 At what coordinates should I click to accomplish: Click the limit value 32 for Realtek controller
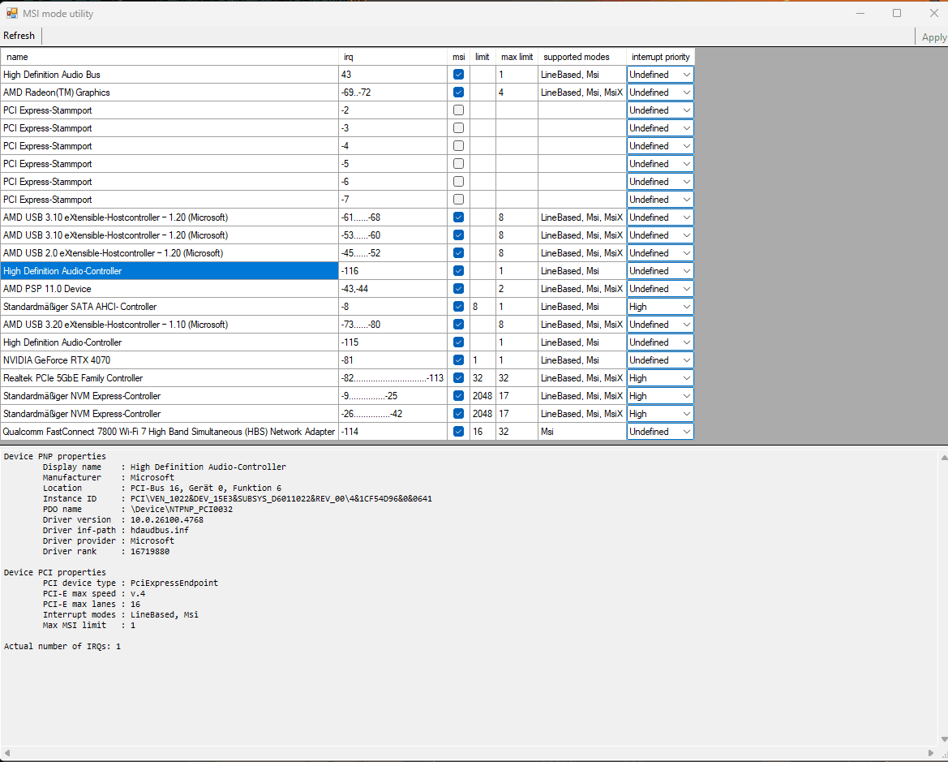483,378
